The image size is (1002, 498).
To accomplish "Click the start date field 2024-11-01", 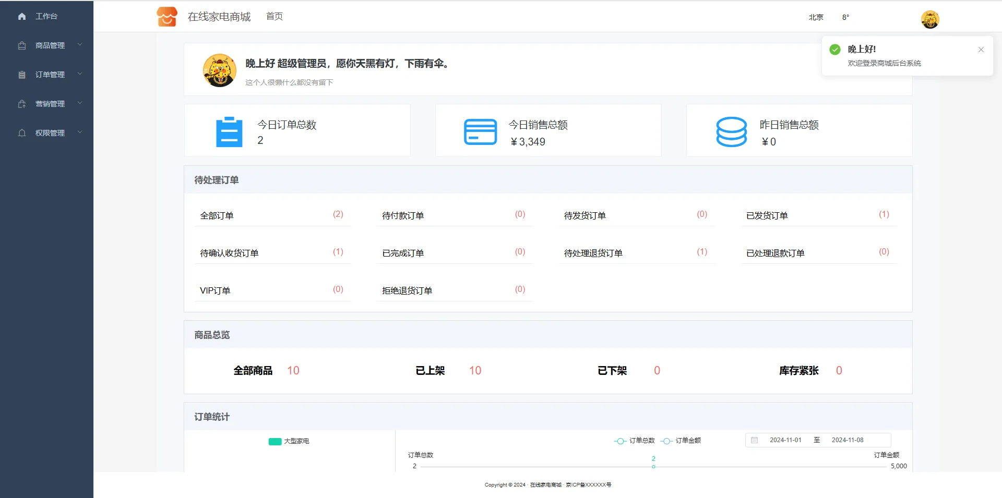I will 785,440.
